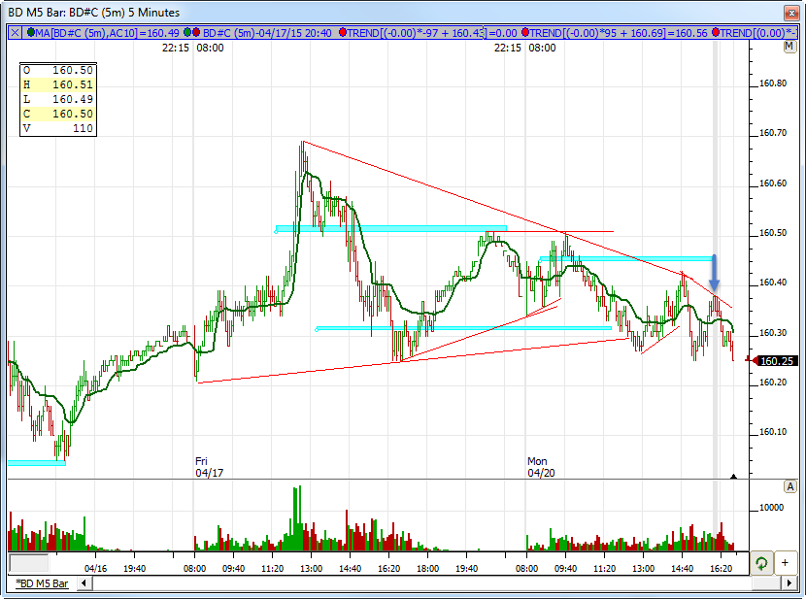Screen dimensions: 806x599
Task: Click the 04/16 time axis label
Action: pyautogui.click(x=95, y=569)
